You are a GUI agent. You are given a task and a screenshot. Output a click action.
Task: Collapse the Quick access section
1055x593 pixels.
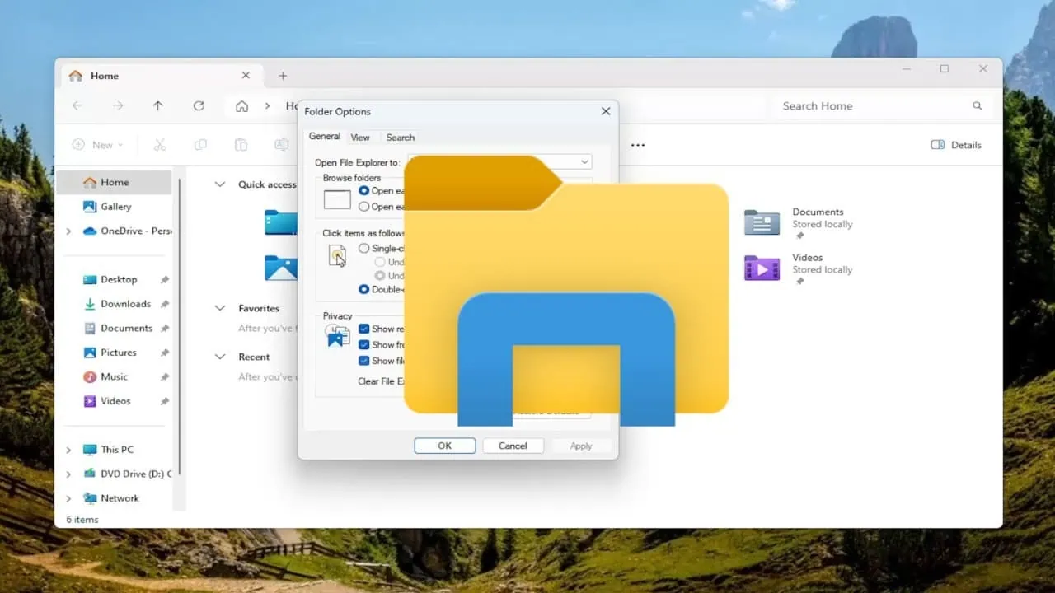(219, 184)
